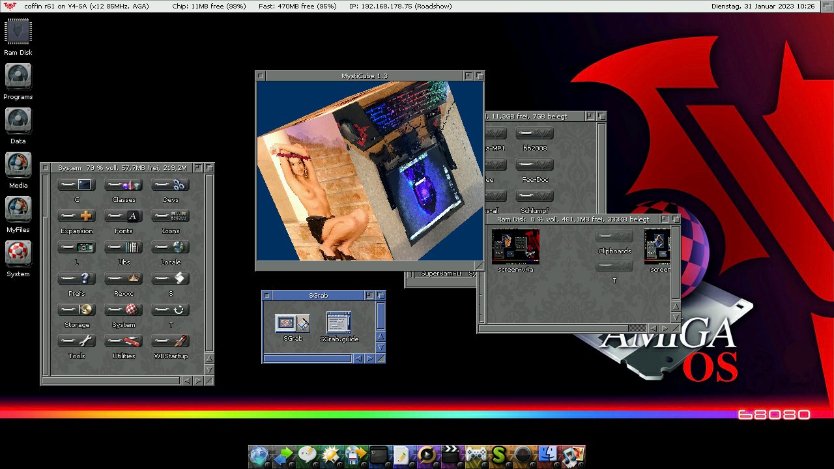Open the Data disk icon on desktop
Image resolution: width=834 pixels, height=469 pixels.
point(18,120)
